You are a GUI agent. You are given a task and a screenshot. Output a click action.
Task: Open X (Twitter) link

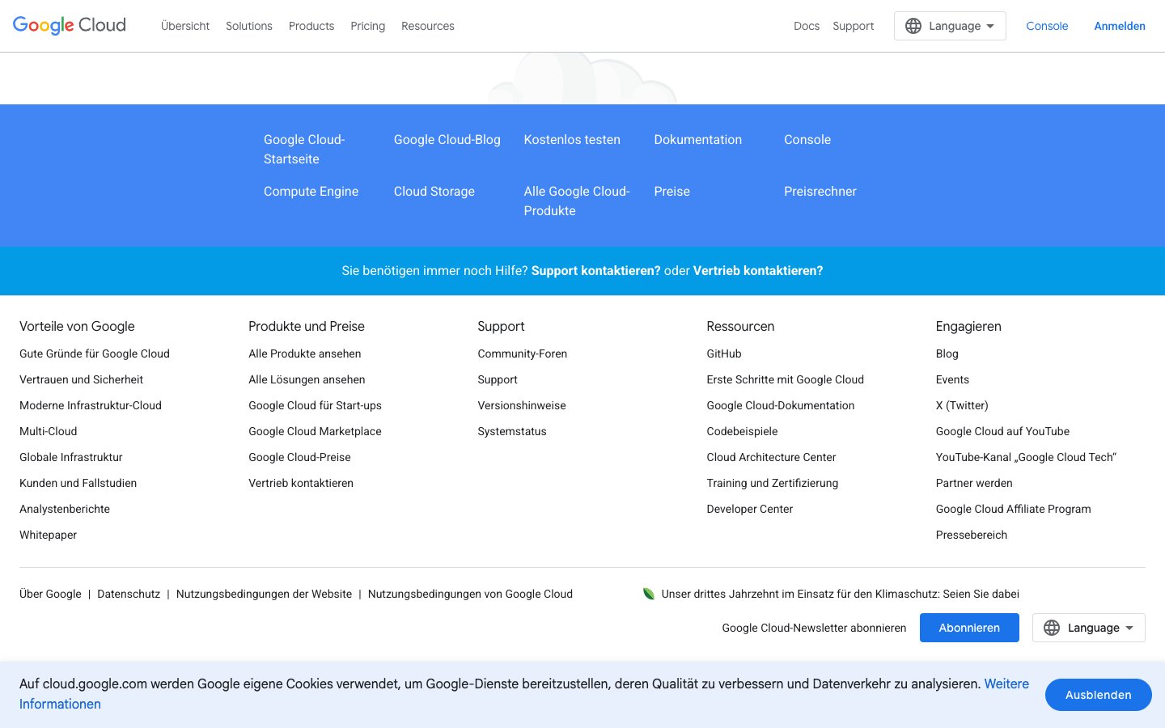coord(961,405)
